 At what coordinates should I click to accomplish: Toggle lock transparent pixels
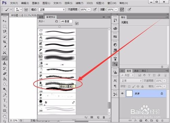129,87
